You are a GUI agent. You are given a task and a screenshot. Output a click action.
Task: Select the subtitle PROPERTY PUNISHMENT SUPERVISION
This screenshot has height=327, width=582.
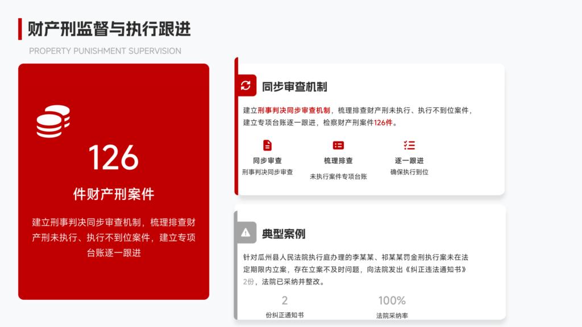click(x=105, y=51)
